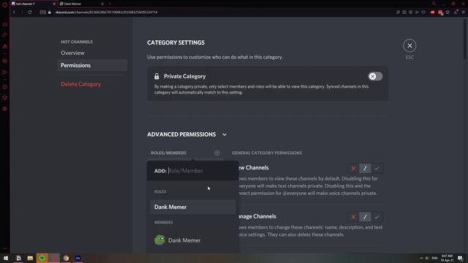Screen dimensions: 468x263
Task: Select the Dank Memer member with frog avatar
Action: [193, 240]
